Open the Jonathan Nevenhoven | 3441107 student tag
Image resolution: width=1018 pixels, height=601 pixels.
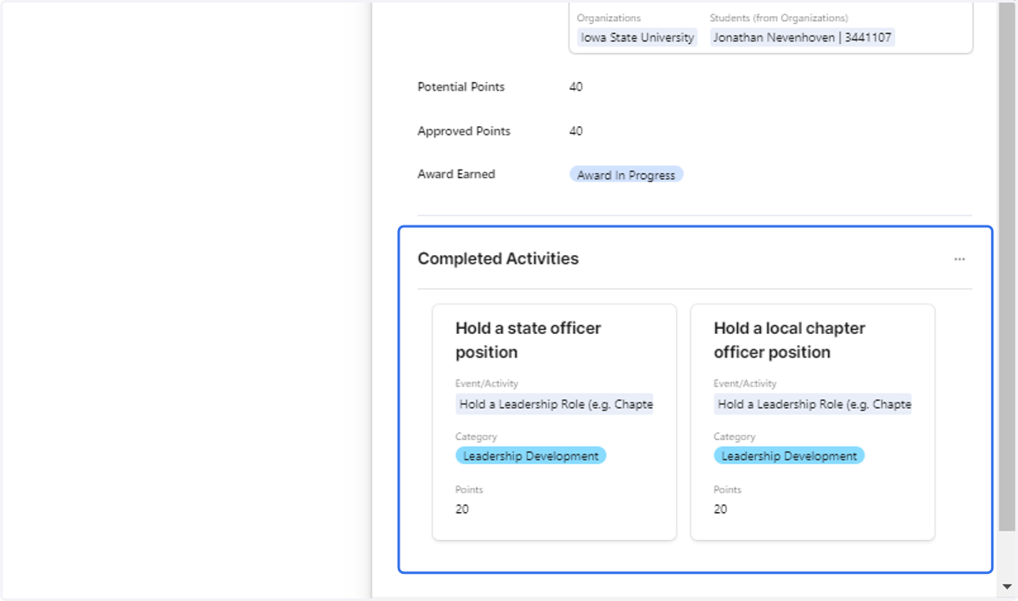(803, 37)
